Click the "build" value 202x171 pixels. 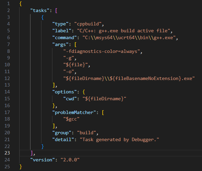86,133
